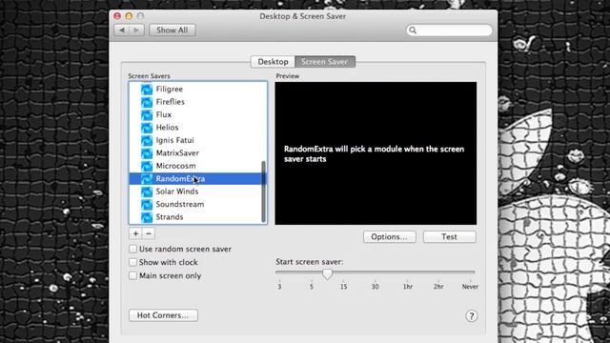The width and height of the screenshot is (610, 343).
Task: Select the Strands text label
Action: pos(170,217)
